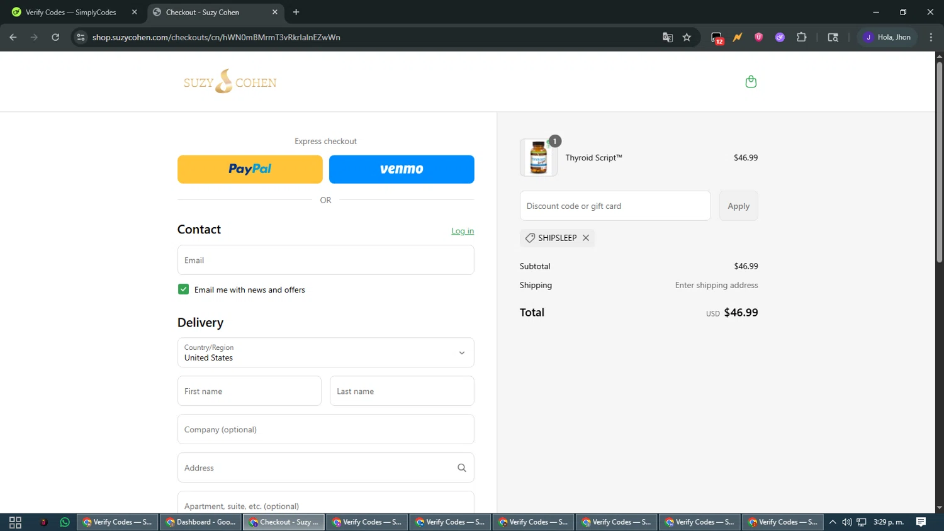944x531 pixels.
Task: Show hidden system tray icons
Action: 833,522
